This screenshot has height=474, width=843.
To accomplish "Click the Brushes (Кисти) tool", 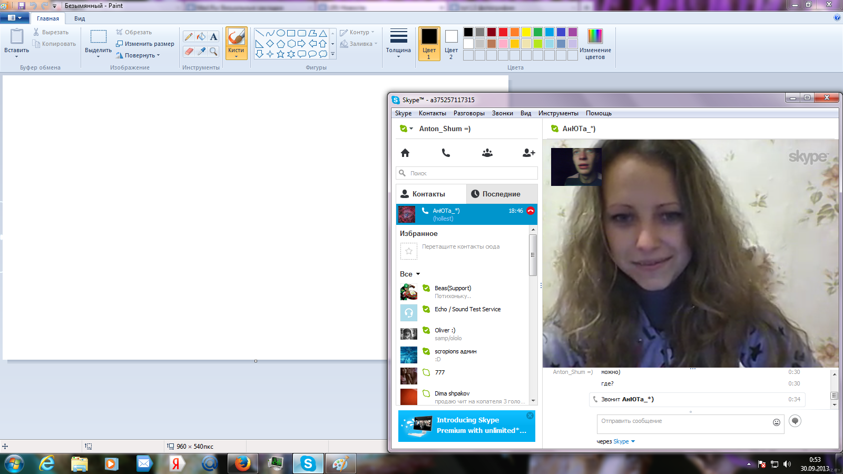I will (237, 43).
